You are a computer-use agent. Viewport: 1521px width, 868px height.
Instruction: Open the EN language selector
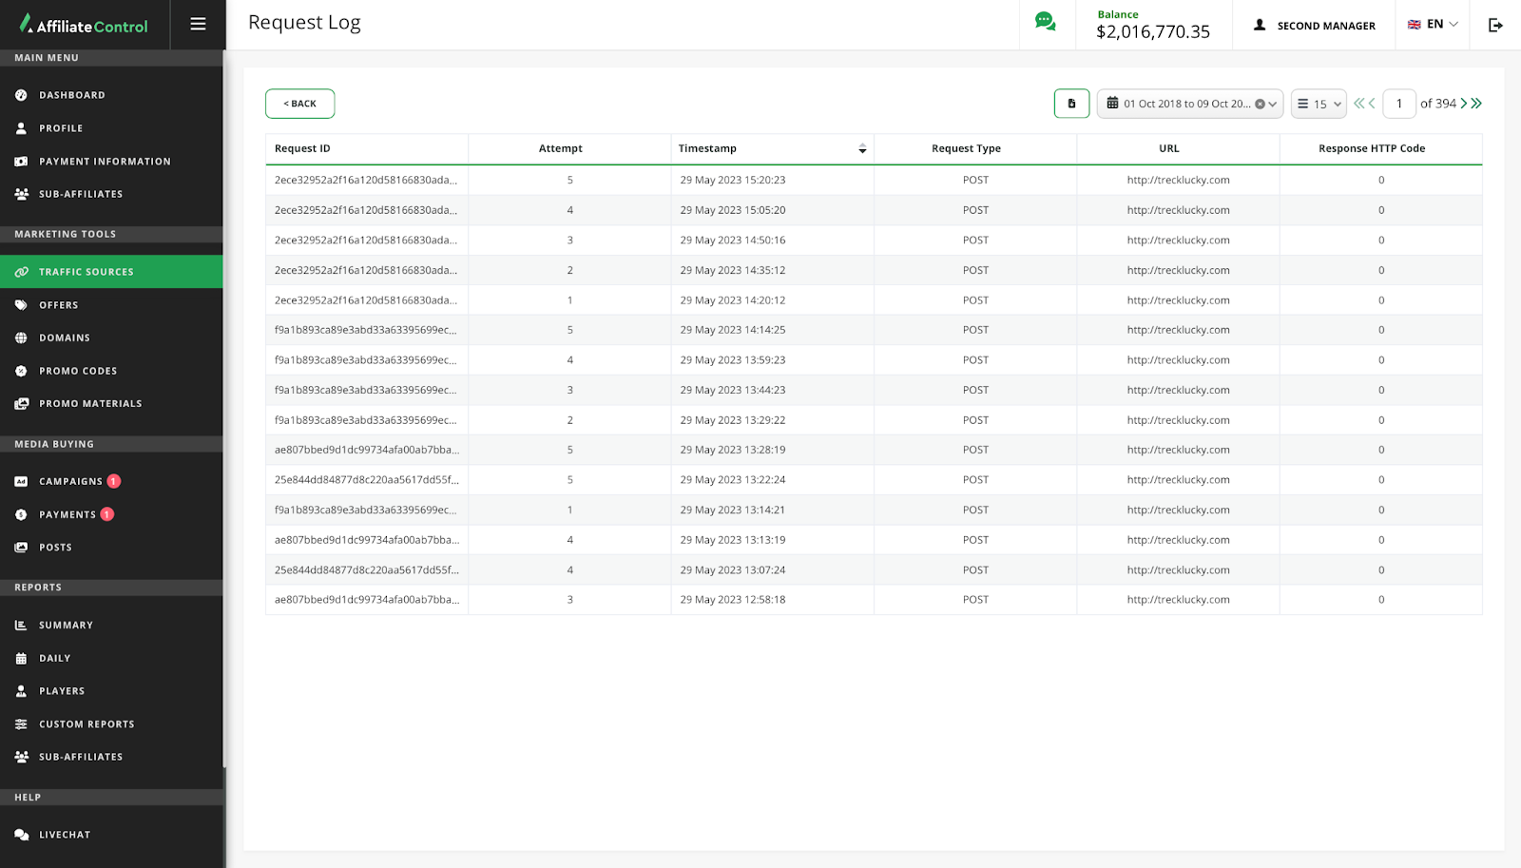(1433, 25)
